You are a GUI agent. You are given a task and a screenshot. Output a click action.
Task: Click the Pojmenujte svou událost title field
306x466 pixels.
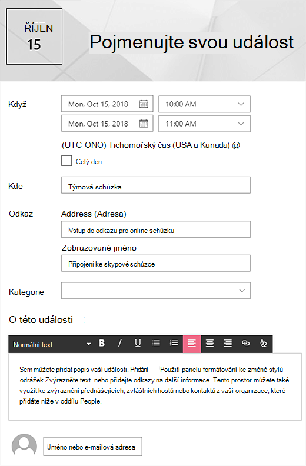pyautogui.click(x=191, y=42)
